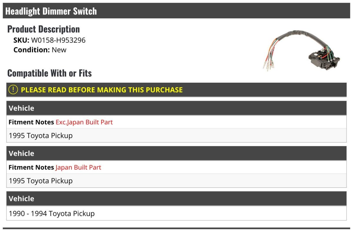Click the third 'Vehicle' table header
The width and height of the screenshot is (353, 232).
tap(21, 199)
